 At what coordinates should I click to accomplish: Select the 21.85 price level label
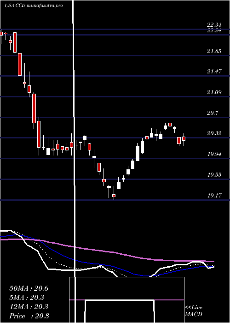[x=214, y=51]
